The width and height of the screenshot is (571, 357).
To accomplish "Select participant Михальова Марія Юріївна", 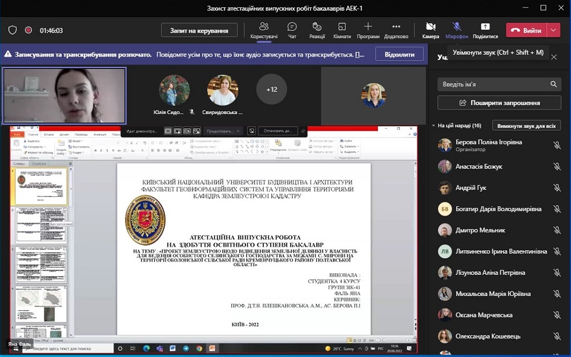I will pos(498,294).
